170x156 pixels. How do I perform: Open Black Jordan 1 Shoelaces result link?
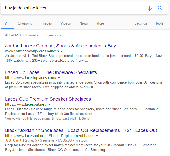coord(81,130)
